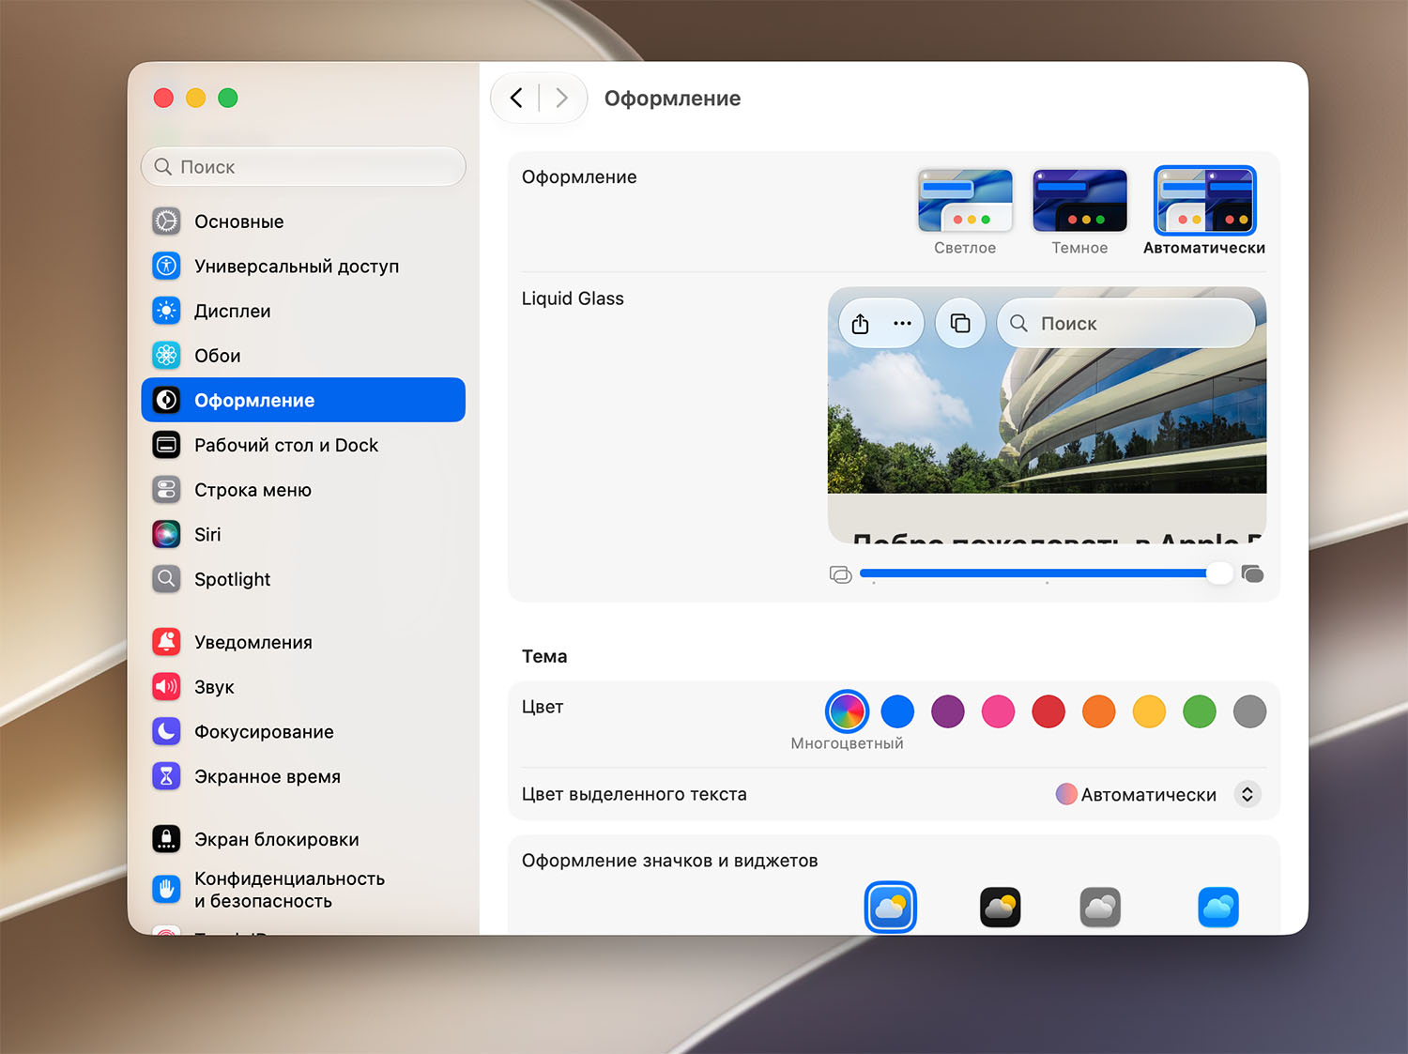The height and width of the screenshot is (1054, 1408).
Task: Click the Экран блокировки lock icon
Action: coord(166,839)
